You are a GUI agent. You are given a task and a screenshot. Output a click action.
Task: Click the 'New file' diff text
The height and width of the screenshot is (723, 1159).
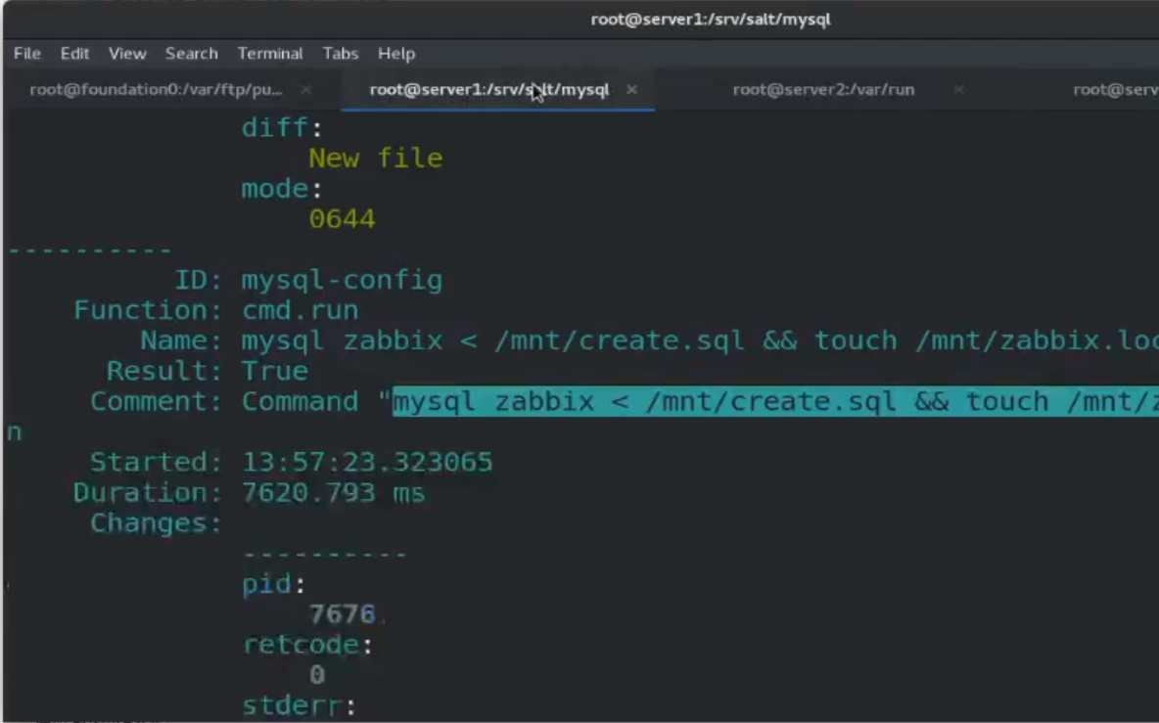[x=376, y=158]
